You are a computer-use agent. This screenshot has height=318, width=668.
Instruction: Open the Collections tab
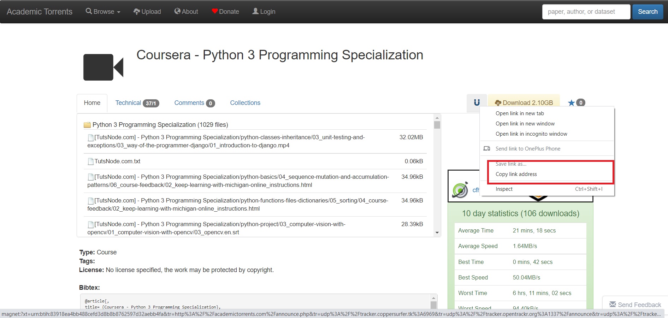point(245,103)
